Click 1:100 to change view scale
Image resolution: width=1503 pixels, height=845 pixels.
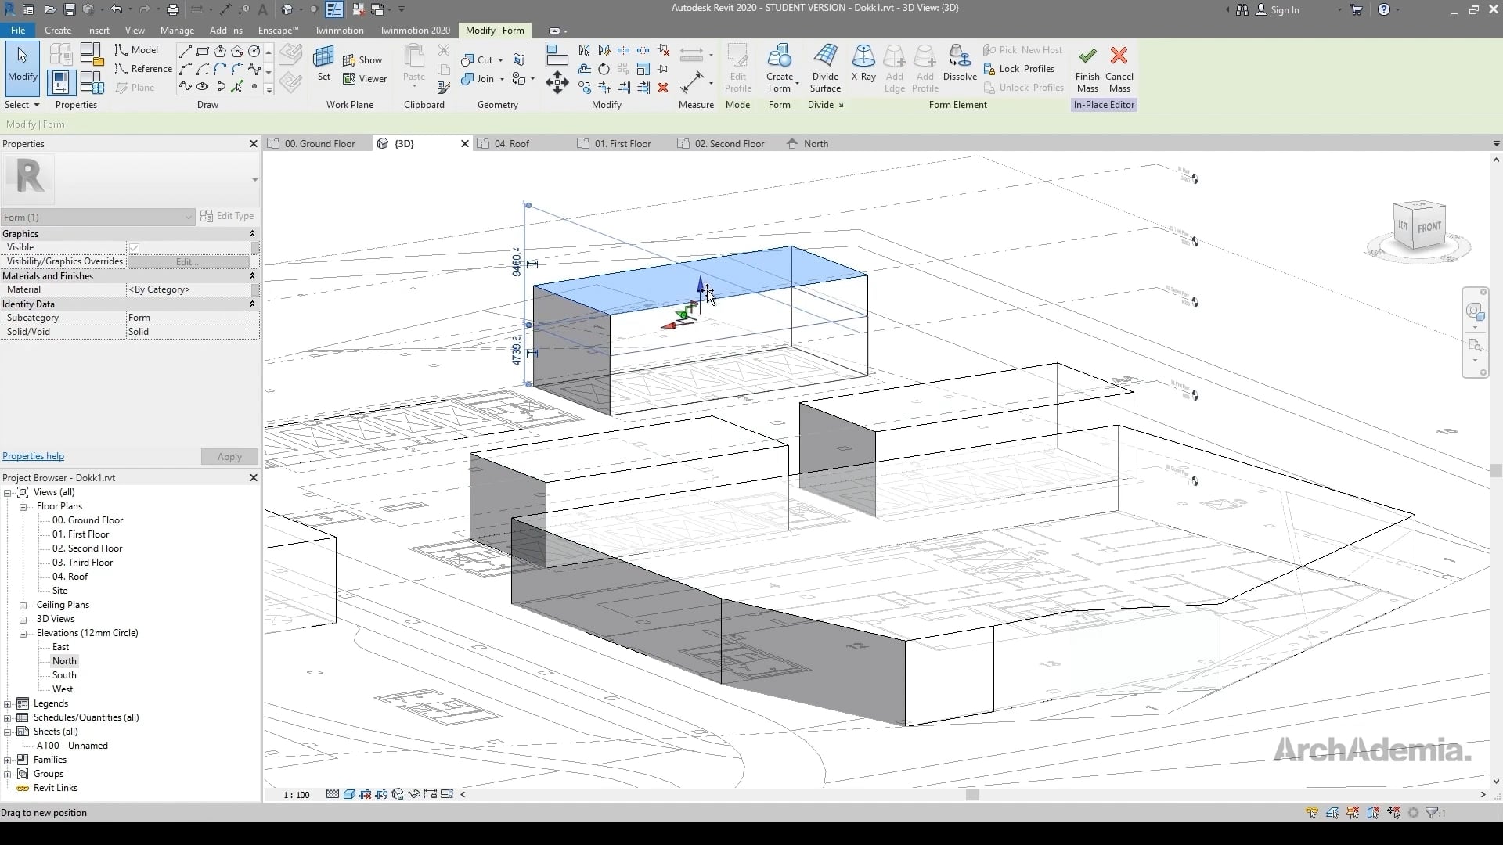(295, 794)
